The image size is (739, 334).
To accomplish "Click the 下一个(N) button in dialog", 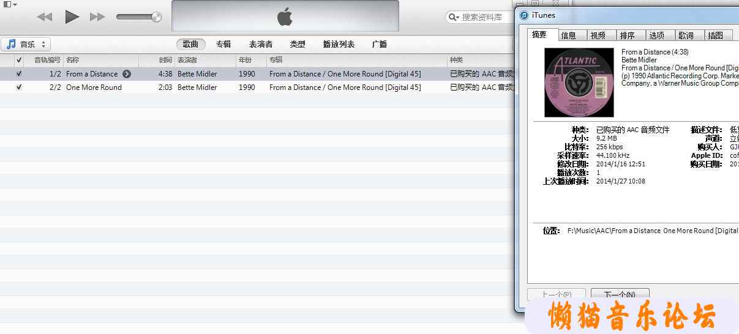I will coord(620,295).
